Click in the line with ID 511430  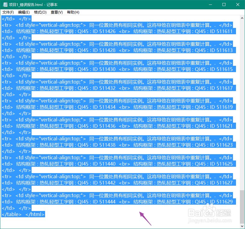point(119,69)
